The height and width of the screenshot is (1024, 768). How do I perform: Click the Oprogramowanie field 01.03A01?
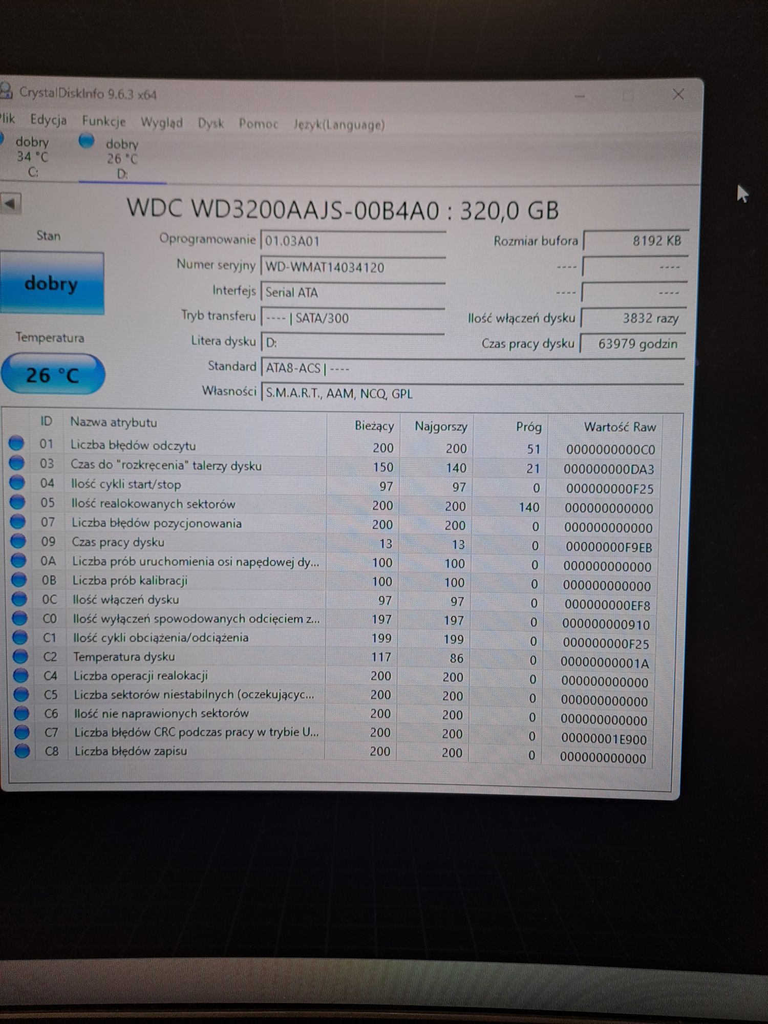(353, 241)
